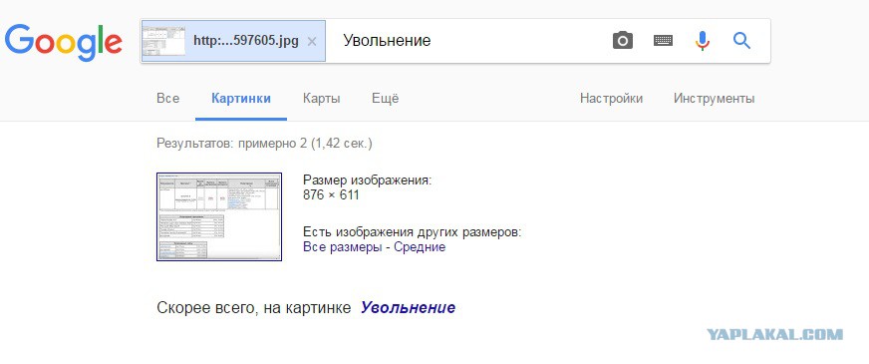Follow the Средние sizes link
This screenshot has width=869, height=364.
tap(420, 247)
